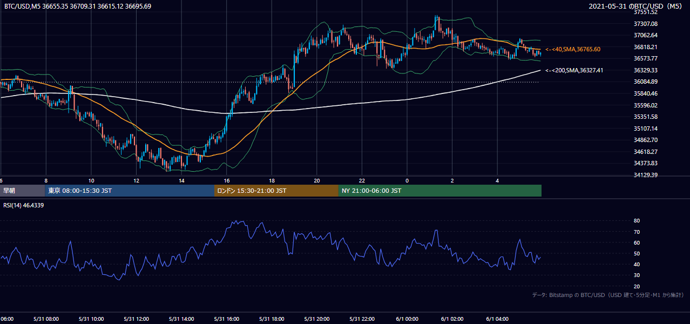Screen dimensions: 690x324
Task: Click the date label 5/31 22:00
Action: point(362,319)
